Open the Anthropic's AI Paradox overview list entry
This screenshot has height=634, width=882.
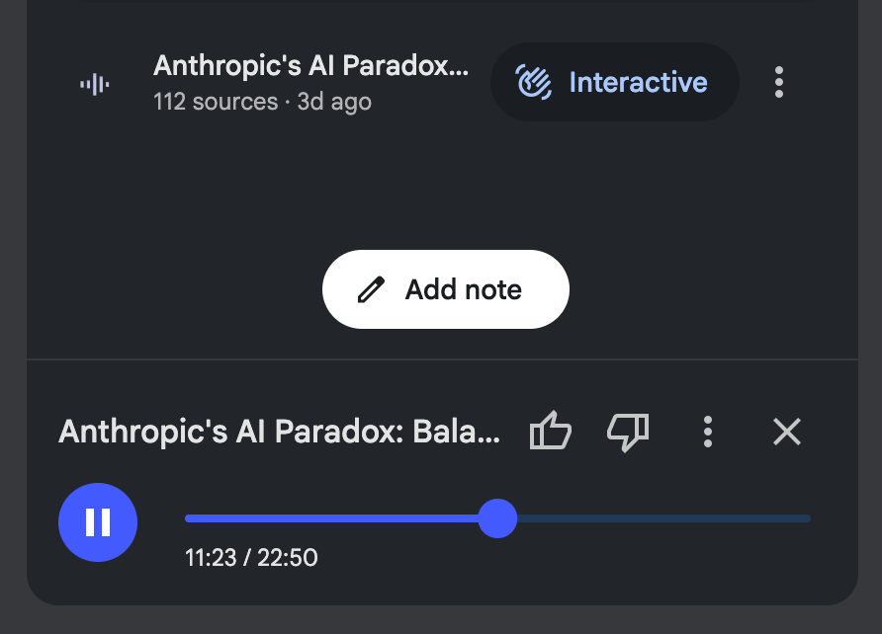pyautogui.click(x=310, y=67)
